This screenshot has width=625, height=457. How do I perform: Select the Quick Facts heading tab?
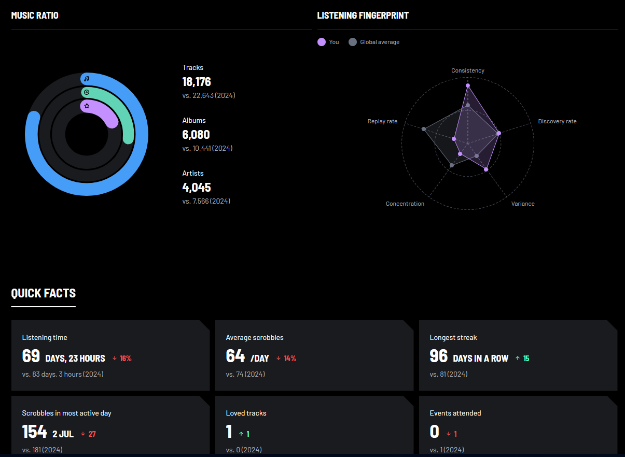click(44, 293)
